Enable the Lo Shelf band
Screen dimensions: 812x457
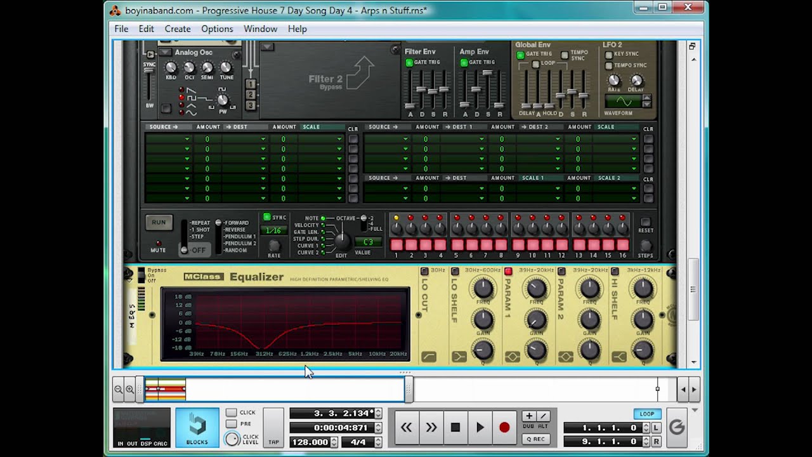[x=455, y=271]
